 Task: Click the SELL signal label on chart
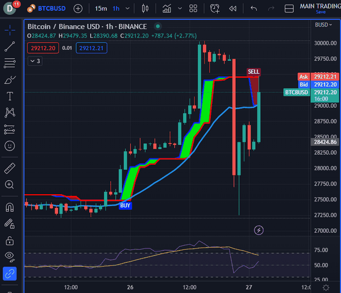pos(253,72)
